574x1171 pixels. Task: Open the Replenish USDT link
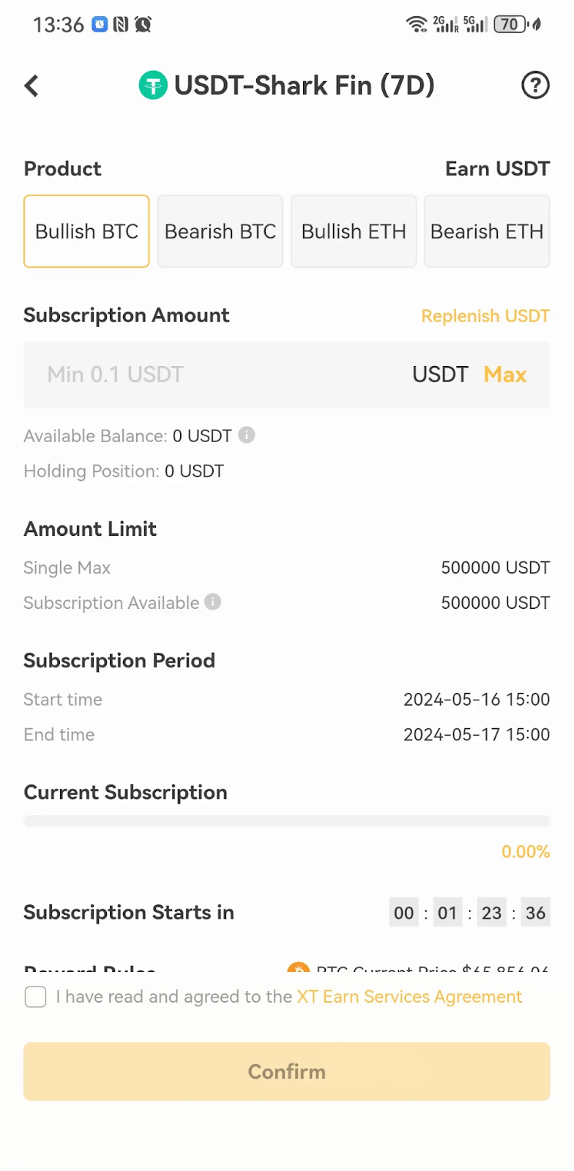(x=485, y=316)
